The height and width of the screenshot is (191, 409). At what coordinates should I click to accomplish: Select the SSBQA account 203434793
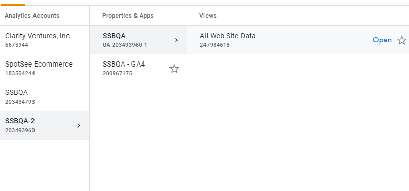45,97
